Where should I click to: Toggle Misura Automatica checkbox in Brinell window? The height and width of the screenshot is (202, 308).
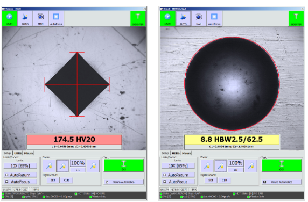[x=282, y=182]
